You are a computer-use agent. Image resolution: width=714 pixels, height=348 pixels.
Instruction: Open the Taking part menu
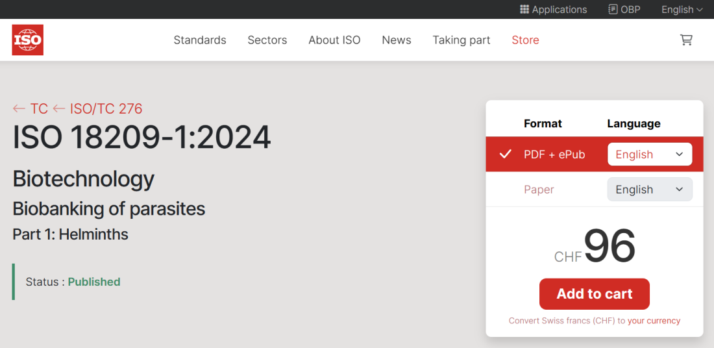pyautogui.click(x=462, y=40)
